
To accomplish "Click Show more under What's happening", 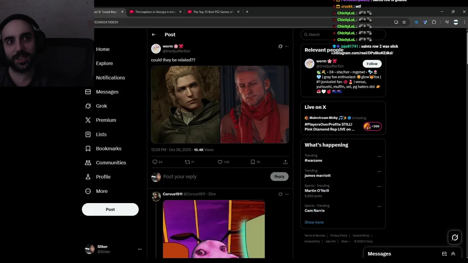I will 314,222.
